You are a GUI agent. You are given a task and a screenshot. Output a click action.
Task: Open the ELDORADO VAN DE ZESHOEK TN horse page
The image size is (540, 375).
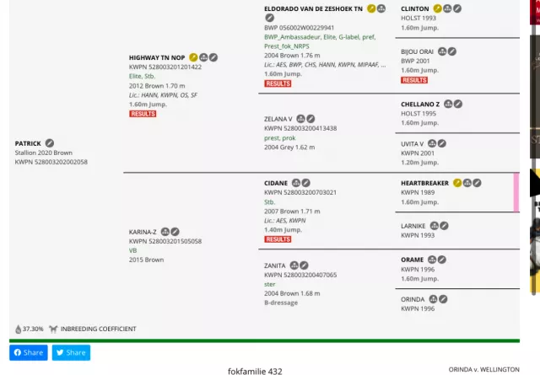point(313,8)
